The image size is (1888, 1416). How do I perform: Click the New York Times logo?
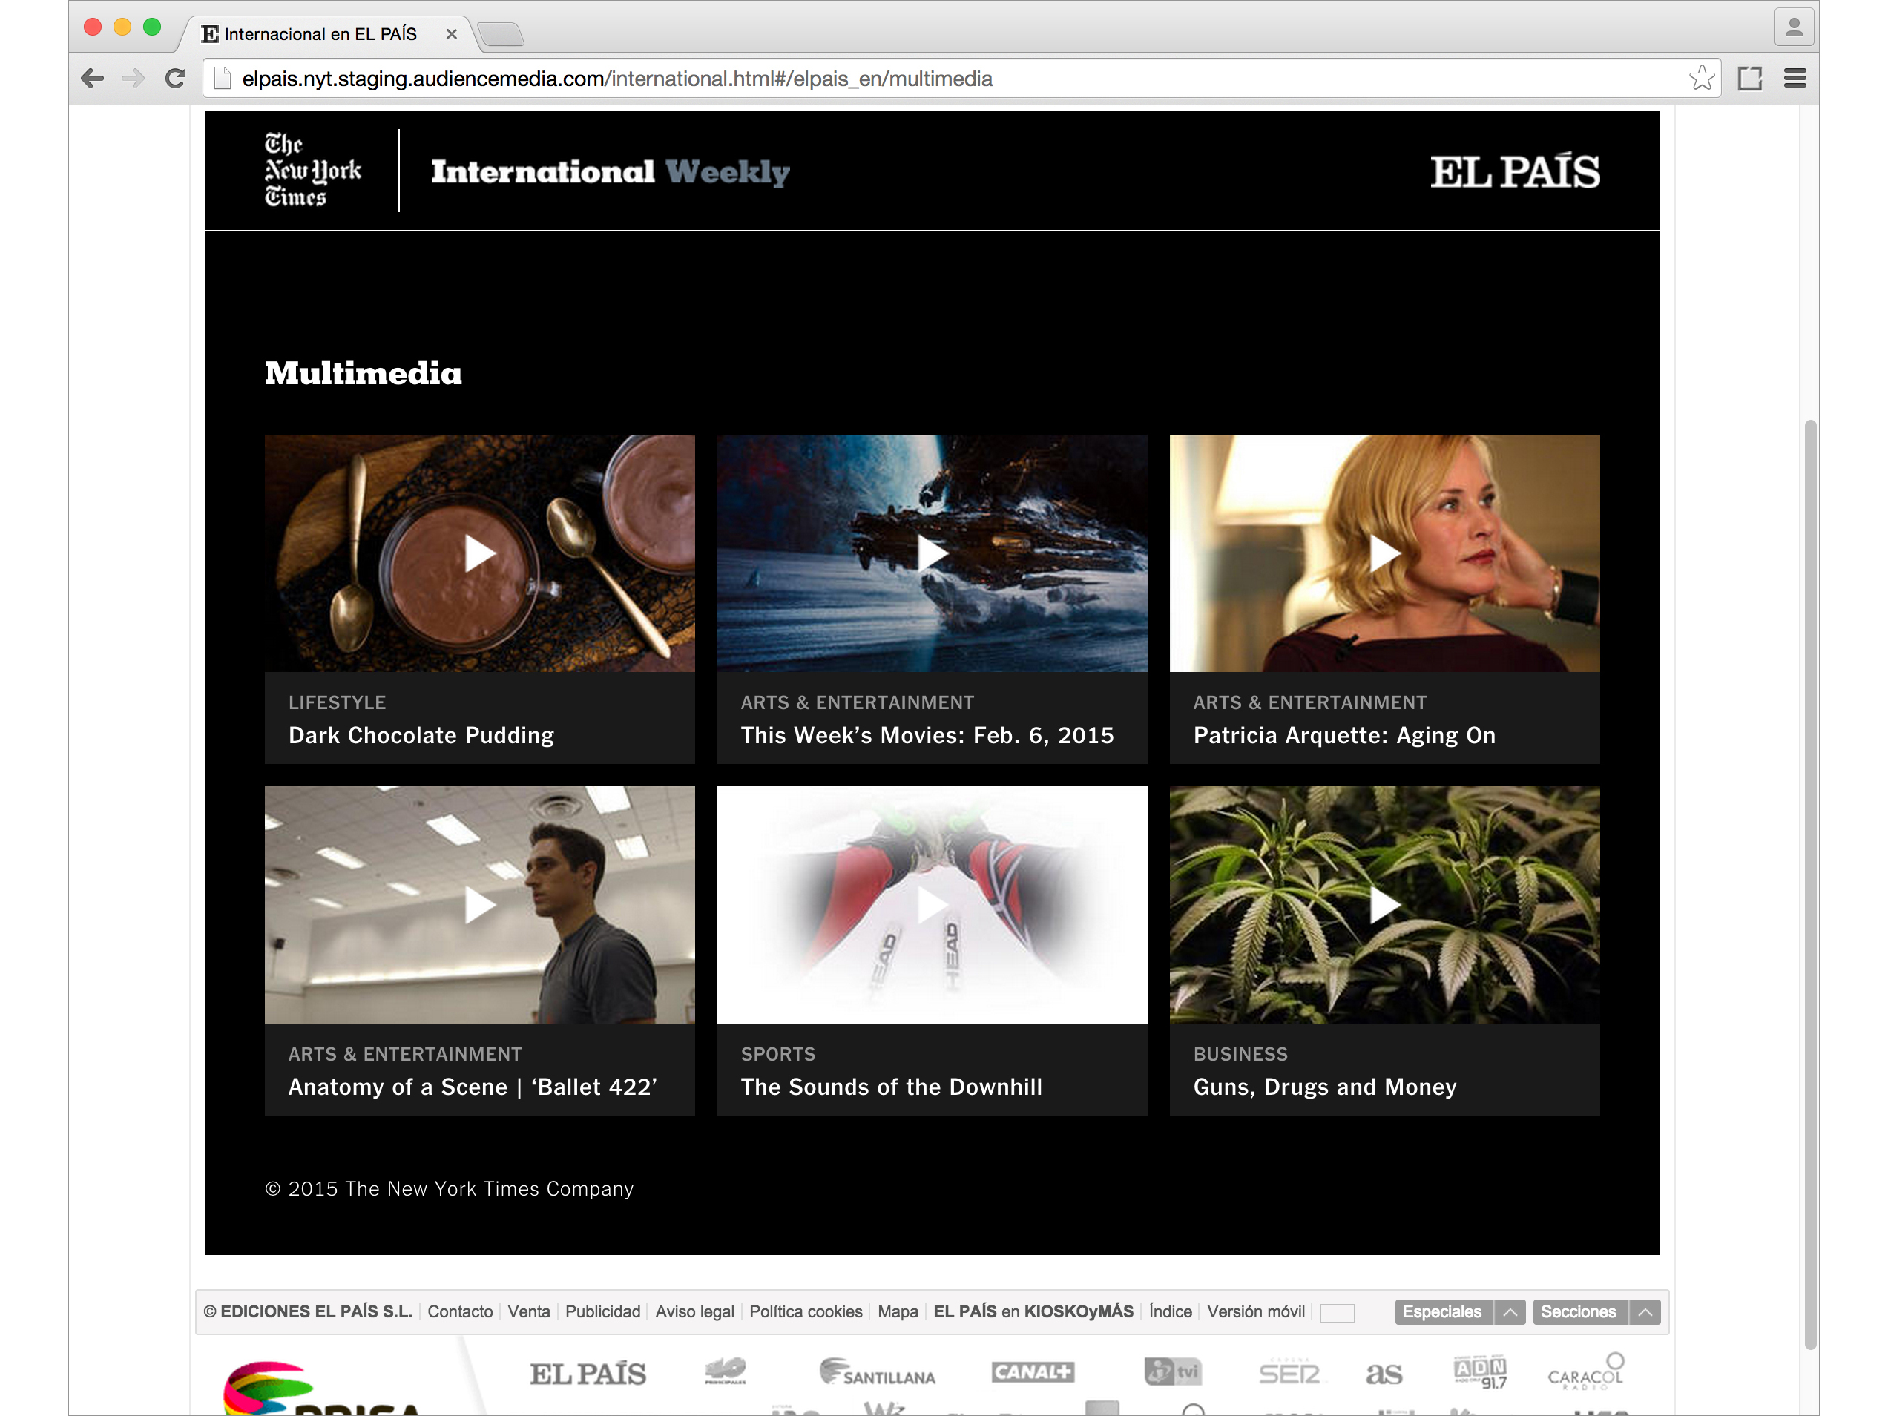[312, 171]
